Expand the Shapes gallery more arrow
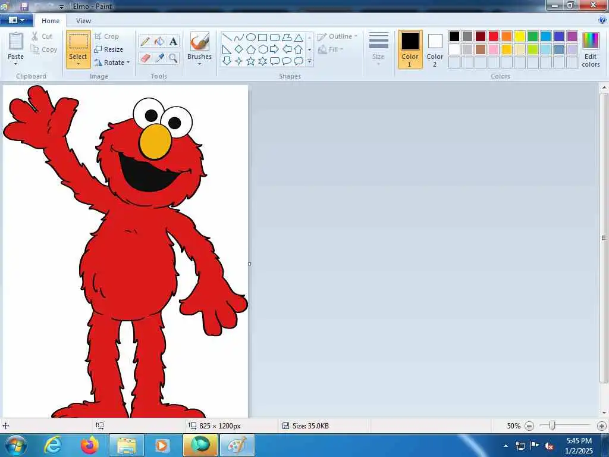Viewport: 609px width, 457px height. (x=309, y=61)
